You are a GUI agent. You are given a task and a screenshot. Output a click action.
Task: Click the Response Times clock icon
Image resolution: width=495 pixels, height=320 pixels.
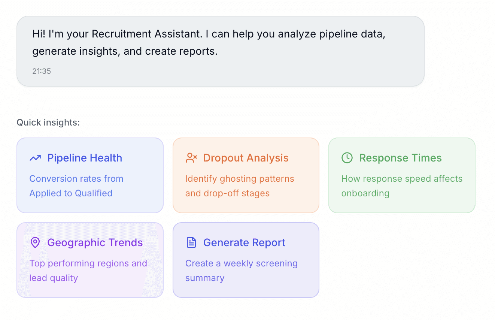point(347,158)
